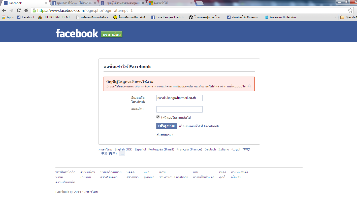The image size is (357, 216).
Task: Select Deutsch language
Action: coord(210,149)
